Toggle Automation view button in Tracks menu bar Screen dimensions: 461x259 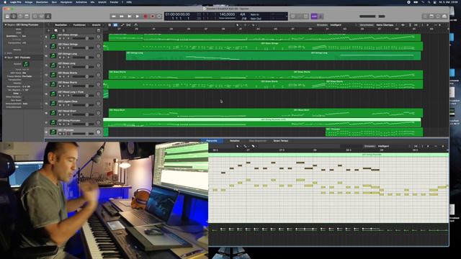point(122,25)
